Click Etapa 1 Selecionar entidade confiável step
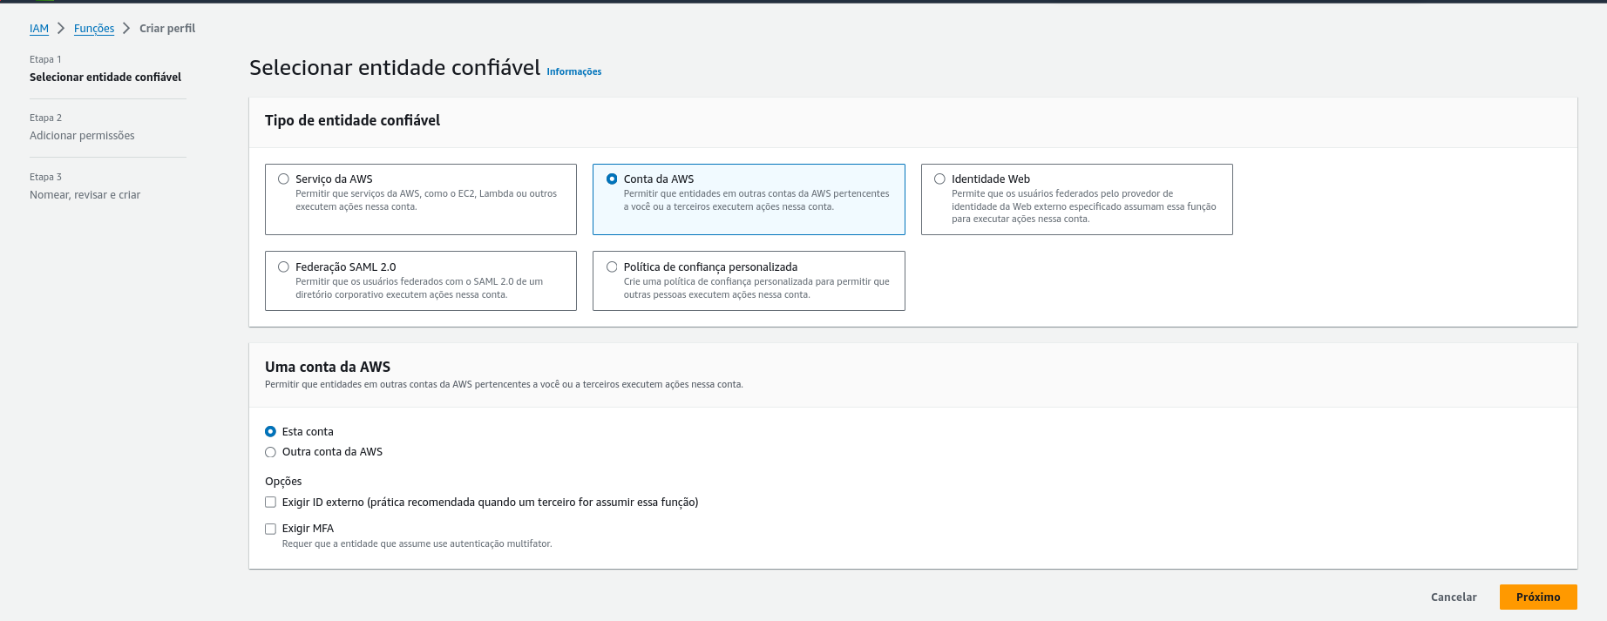The height and width of the screenshot is (621, 1607). 105,78
